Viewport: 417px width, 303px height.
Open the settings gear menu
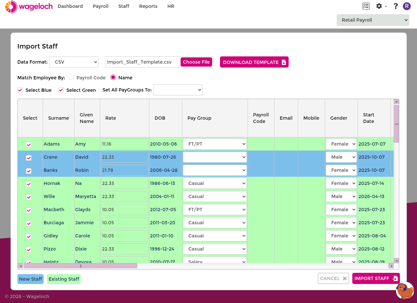(x=379, y=6)
